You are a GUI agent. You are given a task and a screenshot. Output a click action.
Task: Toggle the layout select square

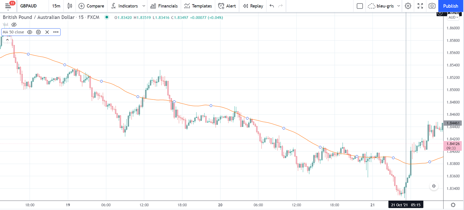coord(360,6)
